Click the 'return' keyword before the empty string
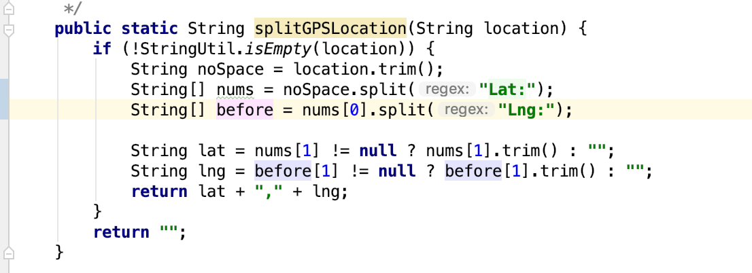This screenshot has width=752, height=273. [121, 232]
